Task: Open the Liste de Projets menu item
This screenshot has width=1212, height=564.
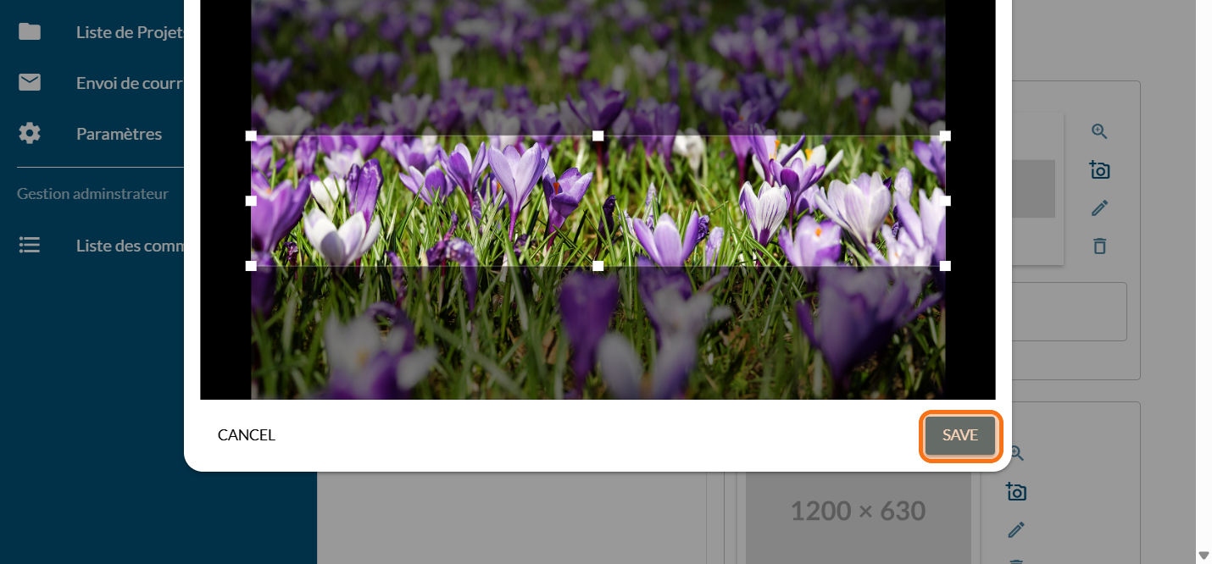Action: [x=129, y=32]
